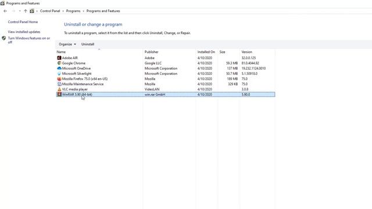Click the Microsoft Silverlight icon

pyautogui.click(x=59, y=74)
